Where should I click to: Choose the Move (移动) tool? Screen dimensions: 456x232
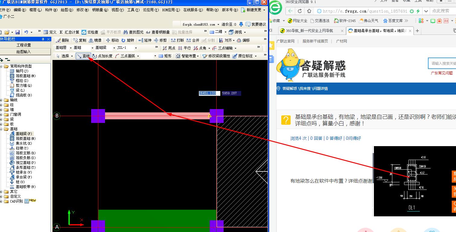tap(113, 40)
